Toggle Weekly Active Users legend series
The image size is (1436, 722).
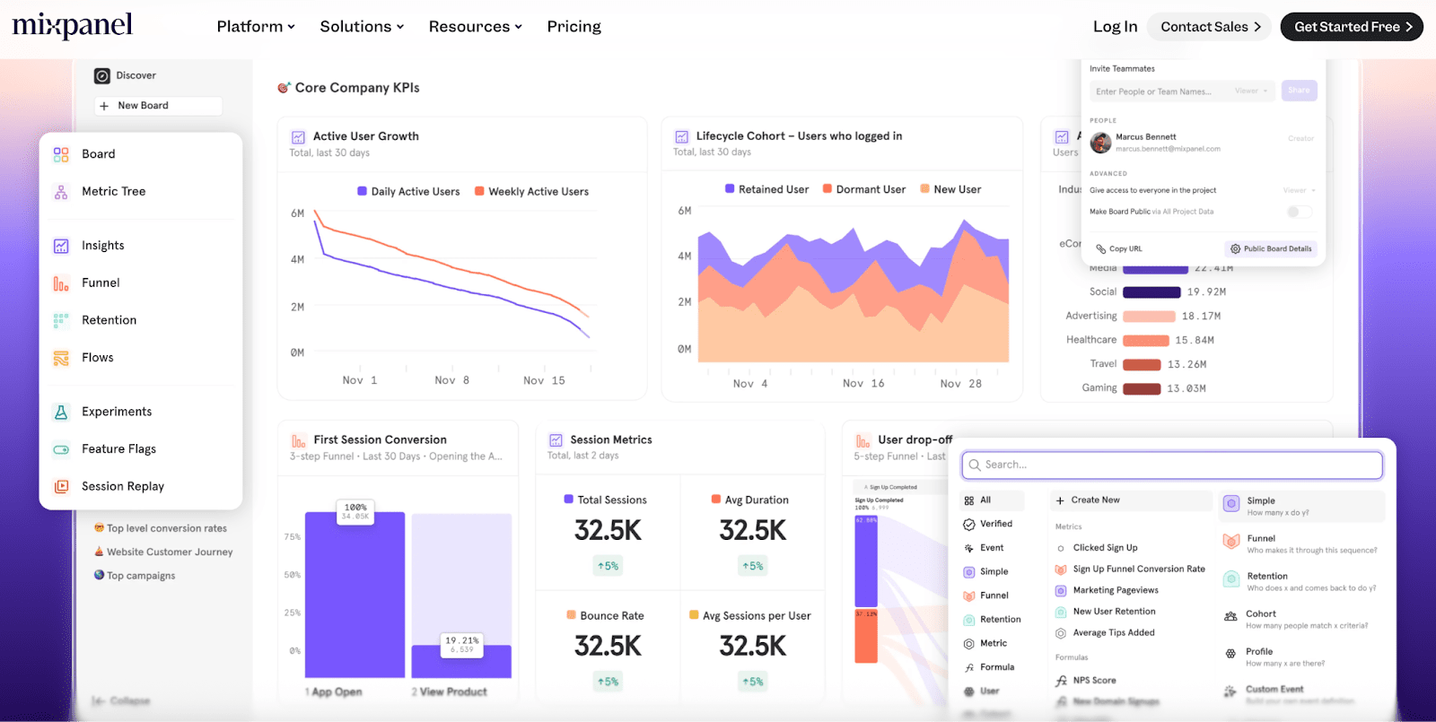tap(531, 192)
